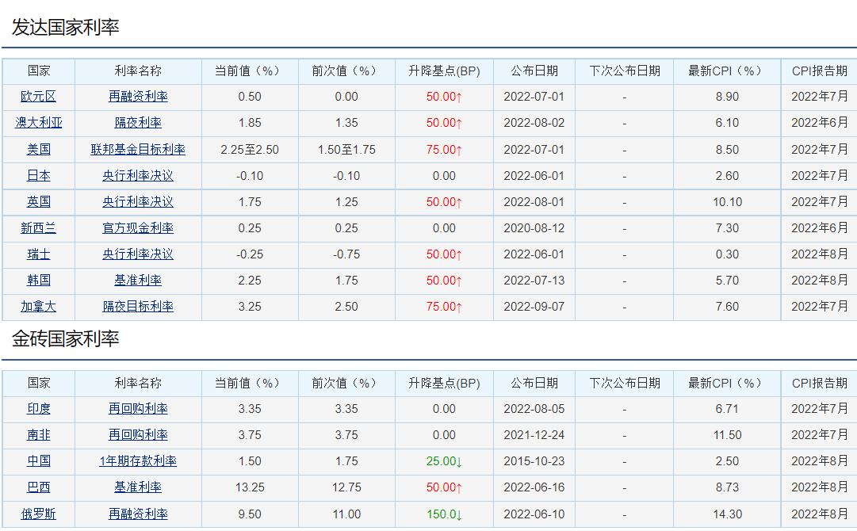857x531 pixels.
Task: Open 俄罗斯's 再融资利率 link
Action: pyautogui.click(x=140, y=514)
